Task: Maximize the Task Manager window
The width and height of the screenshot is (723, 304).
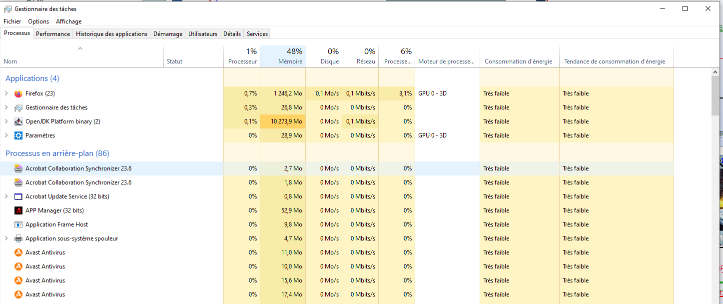Action: (x=685, y=8)
